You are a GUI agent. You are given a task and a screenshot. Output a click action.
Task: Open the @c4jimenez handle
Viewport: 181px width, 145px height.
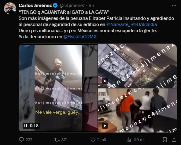click(72, 6)
